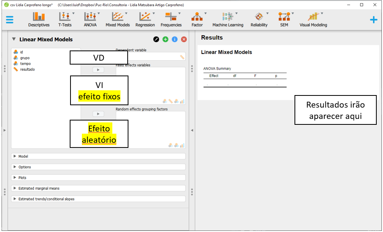383x232 pixels.
Task: Close the Linear Mixed Models options panel
Action: pyautogui.click(x=184, y=40)
